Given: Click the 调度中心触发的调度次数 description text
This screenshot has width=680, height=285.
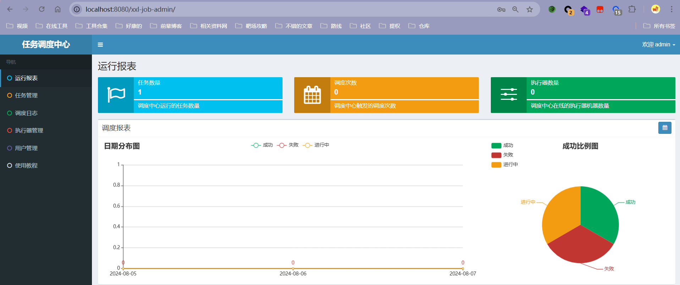Looking at the screenshot, I should click(365, 106).
